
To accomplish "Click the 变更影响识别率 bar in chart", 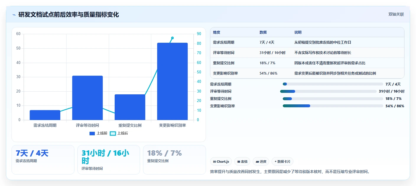I will (173, 81).
